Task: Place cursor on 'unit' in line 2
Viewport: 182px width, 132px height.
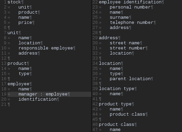Action: click(x=24, y=7)
